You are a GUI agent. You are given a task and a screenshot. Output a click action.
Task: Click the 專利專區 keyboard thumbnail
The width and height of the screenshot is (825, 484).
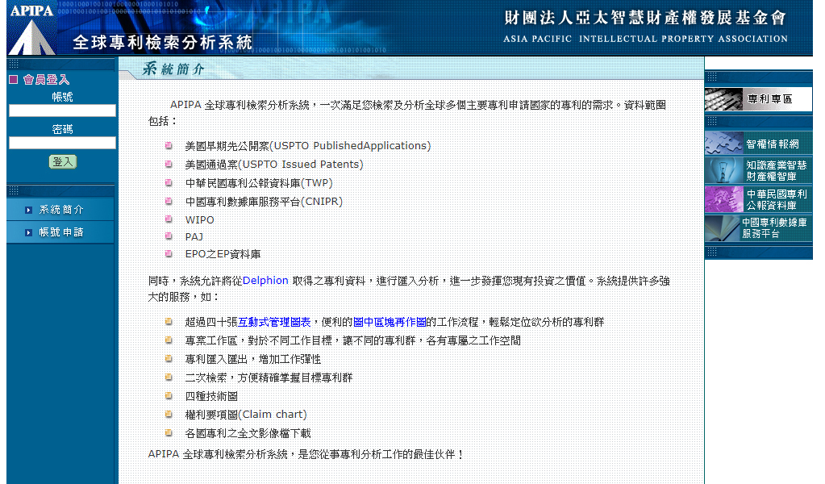point(723,99)
